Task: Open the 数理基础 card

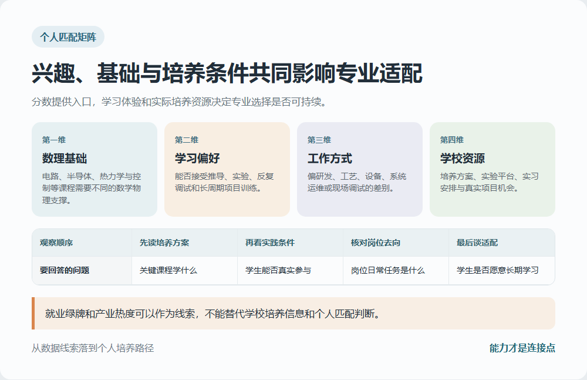Action: coord(95,169)
